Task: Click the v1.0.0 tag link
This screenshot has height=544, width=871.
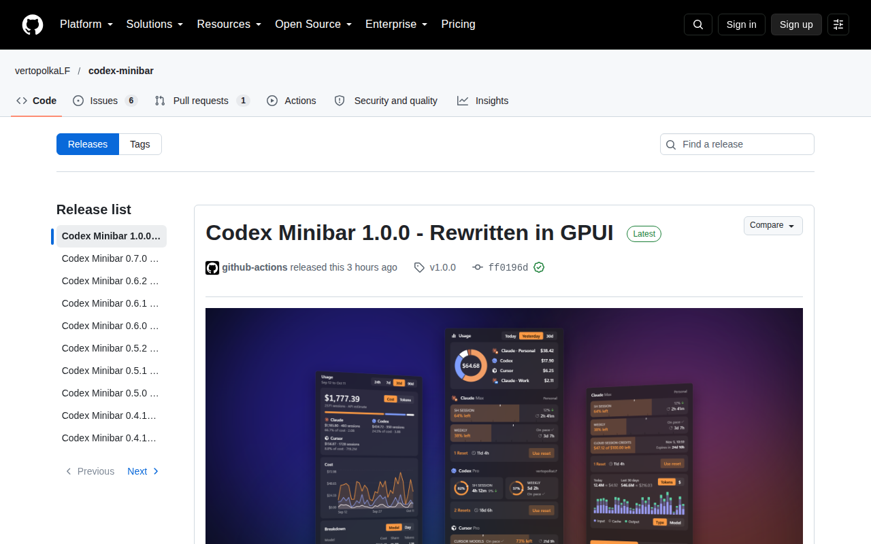Action: pyautogui.click(x=435, y=267)
